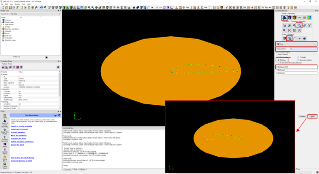Open the View menu
This screenshot has height=174, width=319.
coord(12,4)
